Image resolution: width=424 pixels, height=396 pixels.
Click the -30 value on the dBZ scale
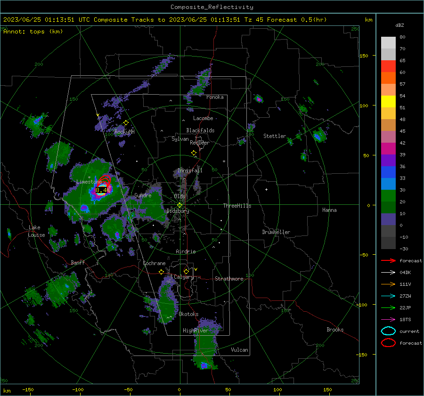point(404,249)
